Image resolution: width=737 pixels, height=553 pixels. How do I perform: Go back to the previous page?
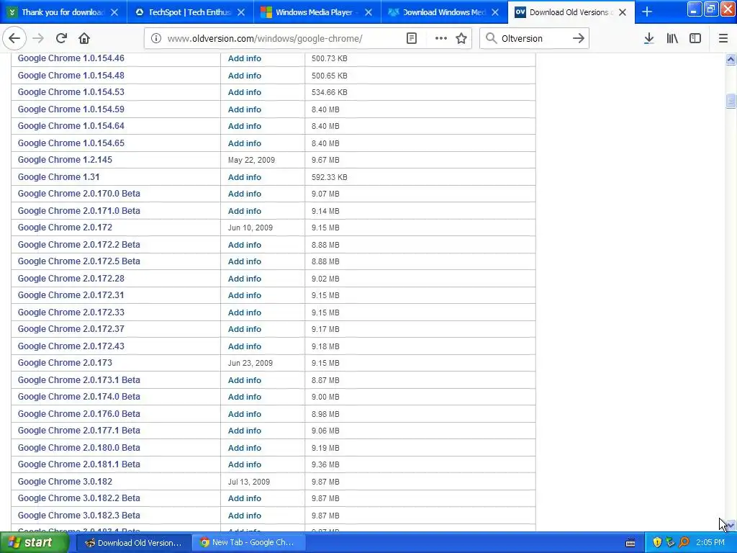[x=14, y=38]
